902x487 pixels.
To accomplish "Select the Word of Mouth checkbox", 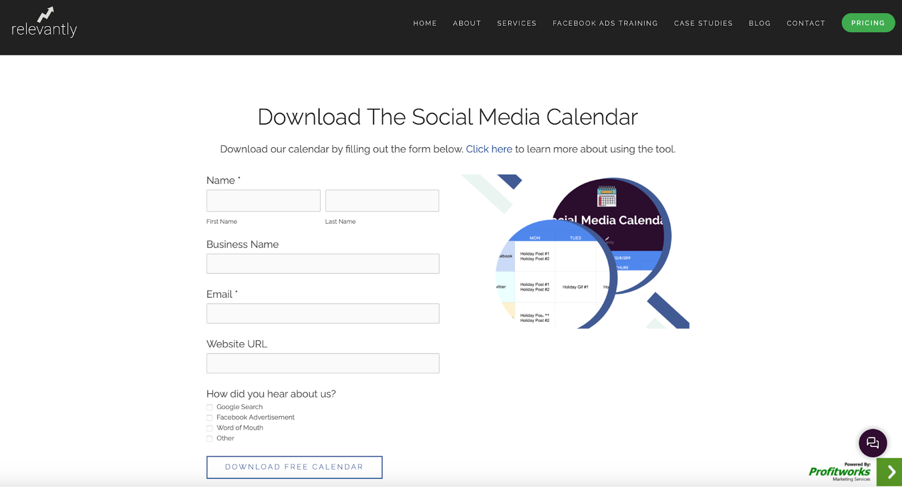I will point(210,428).
